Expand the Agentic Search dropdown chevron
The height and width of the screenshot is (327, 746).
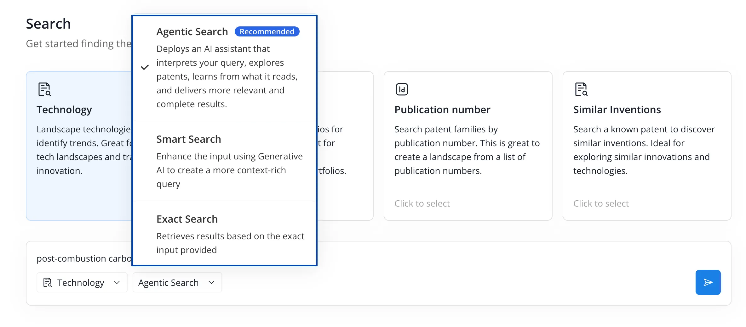[211, 282]
